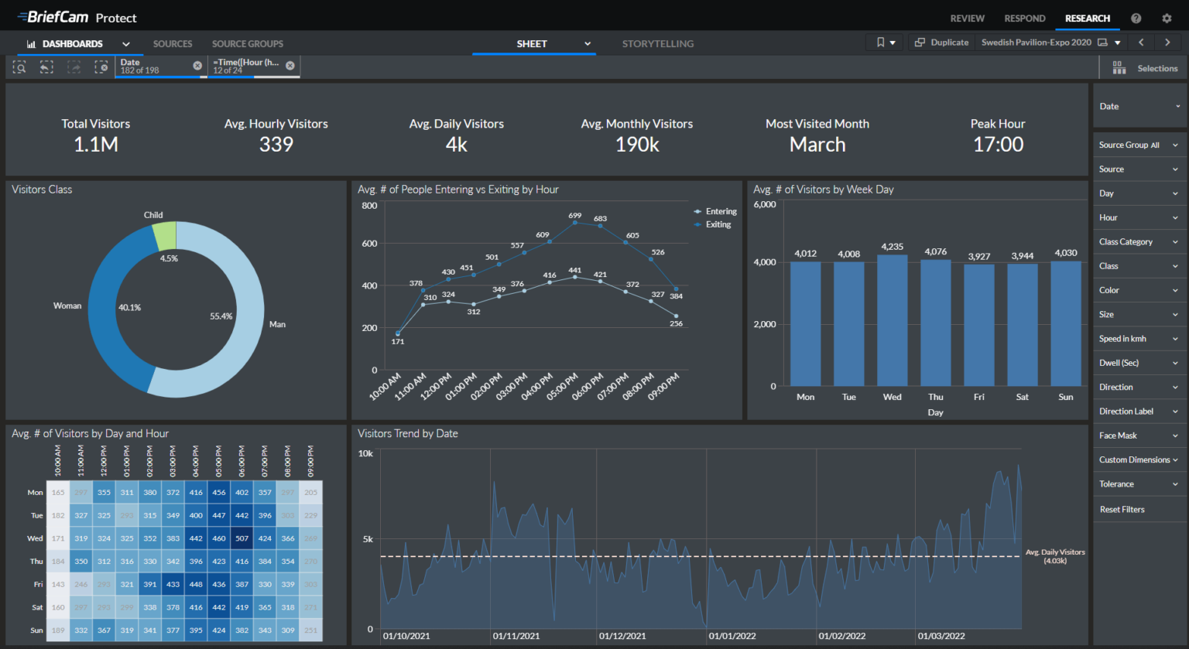Switch to the Review tab
This screenshot has height=649, width=1189.
(967, 19)
